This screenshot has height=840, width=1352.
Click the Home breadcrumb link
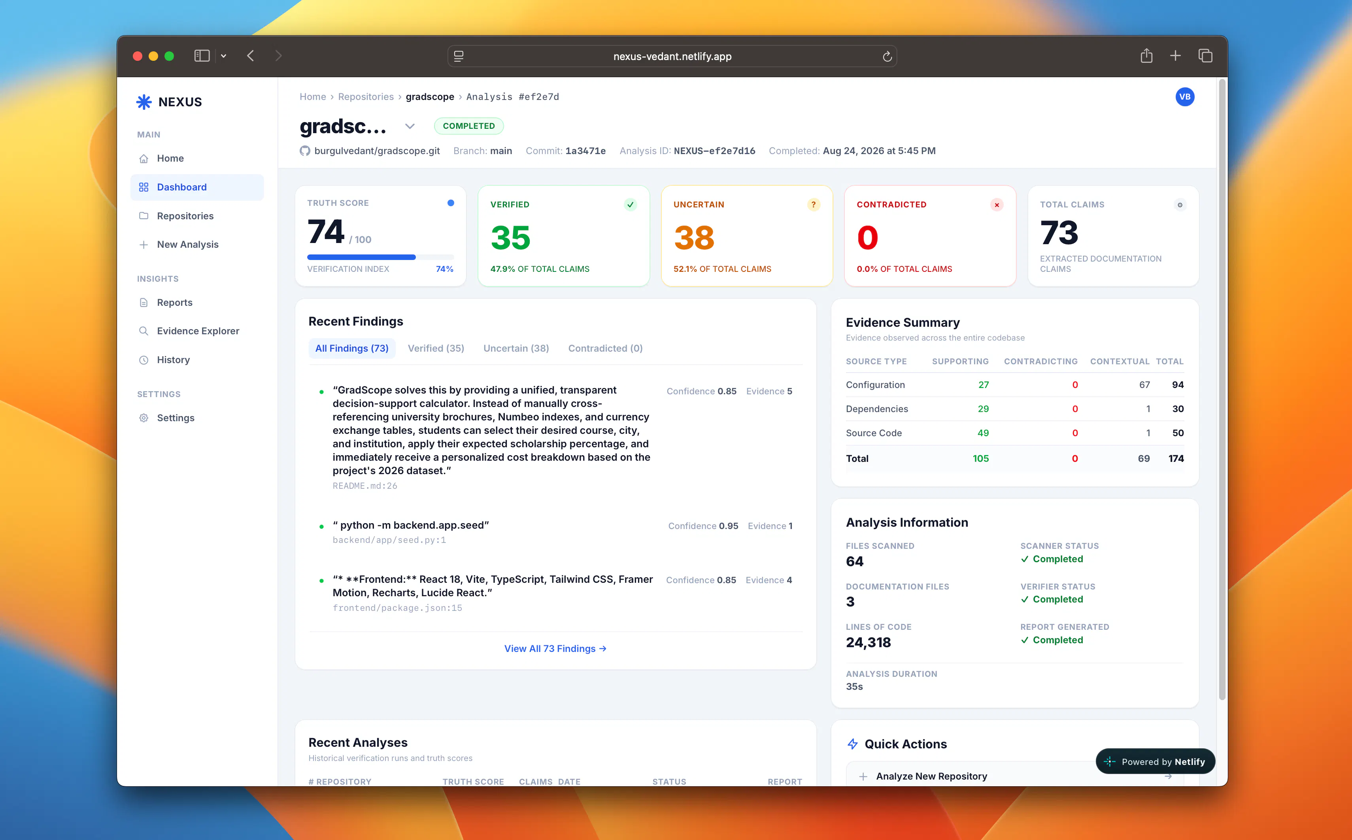tap(313, 97)
